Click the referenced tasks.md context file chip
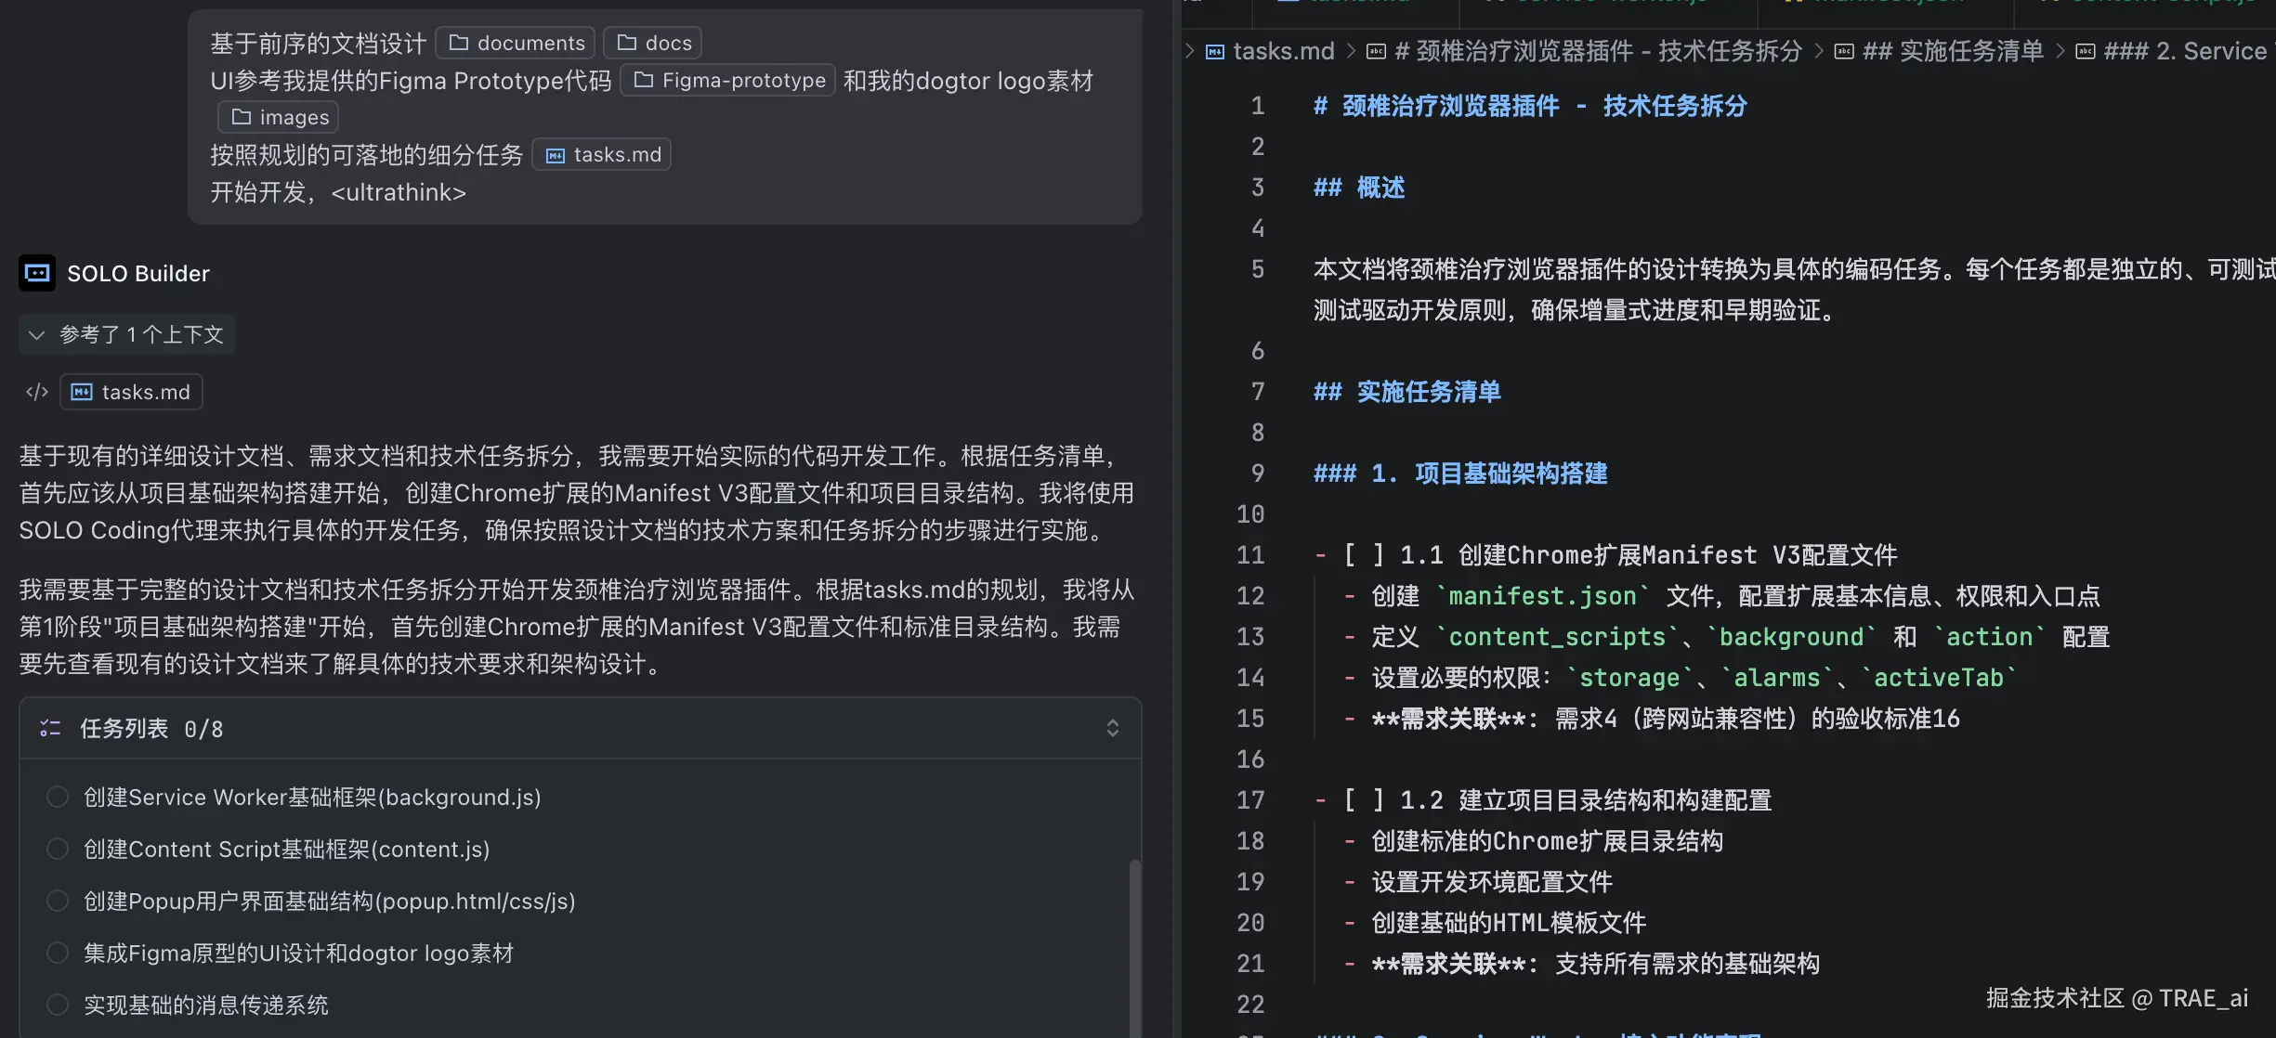This screenshot has height=1038, width=2276. (131, 392)
